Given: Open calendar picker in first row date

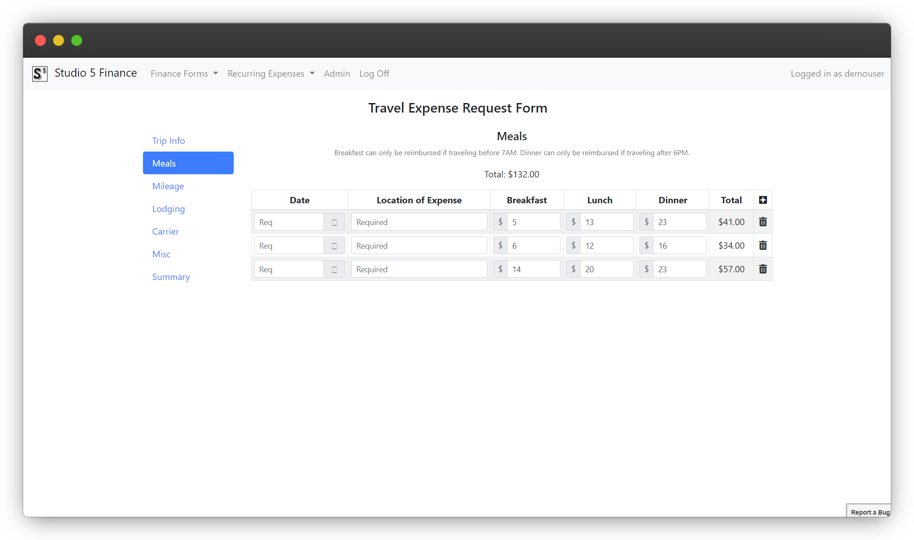Looking at the screenshot, I should (334, 222).
